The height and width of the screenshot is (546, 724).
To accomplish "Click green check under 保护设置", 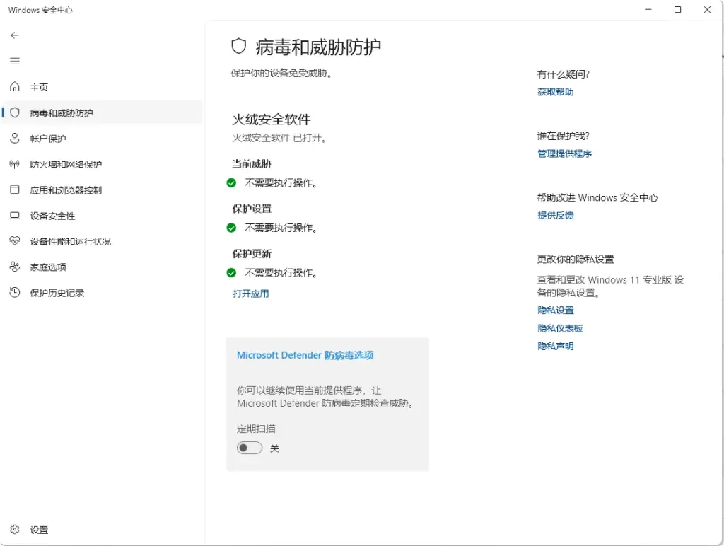I will (231, 228).
